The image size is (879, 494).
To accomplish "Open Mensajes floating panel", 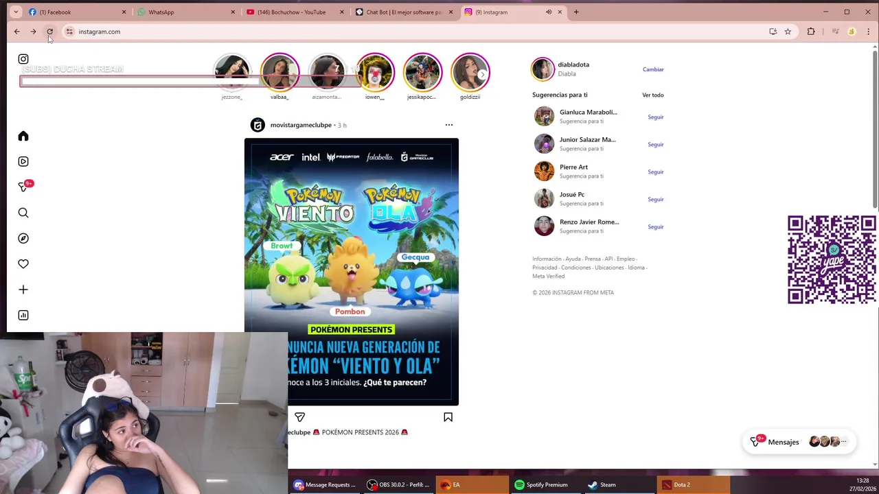I will tap(799, 442).
